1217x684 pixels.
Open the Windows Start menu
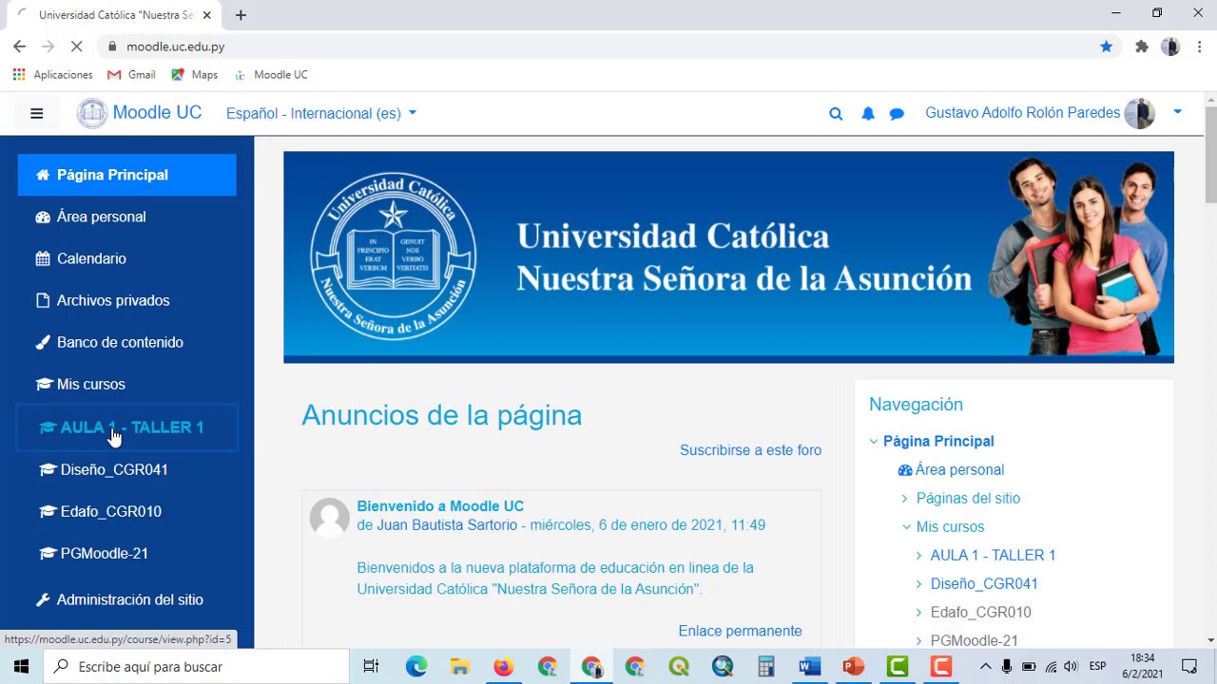21,667
